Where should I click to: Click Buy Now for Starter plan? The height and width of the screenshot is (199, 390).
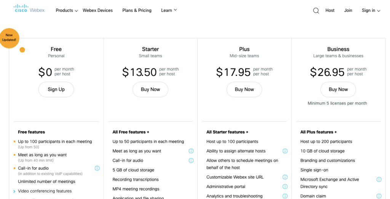coord(150,90)
